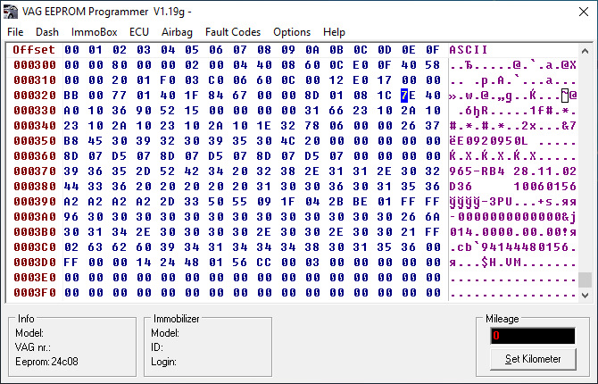The image size is (598, 384).
Task: Open the Airbag menu
Action: tap(177, 32)
